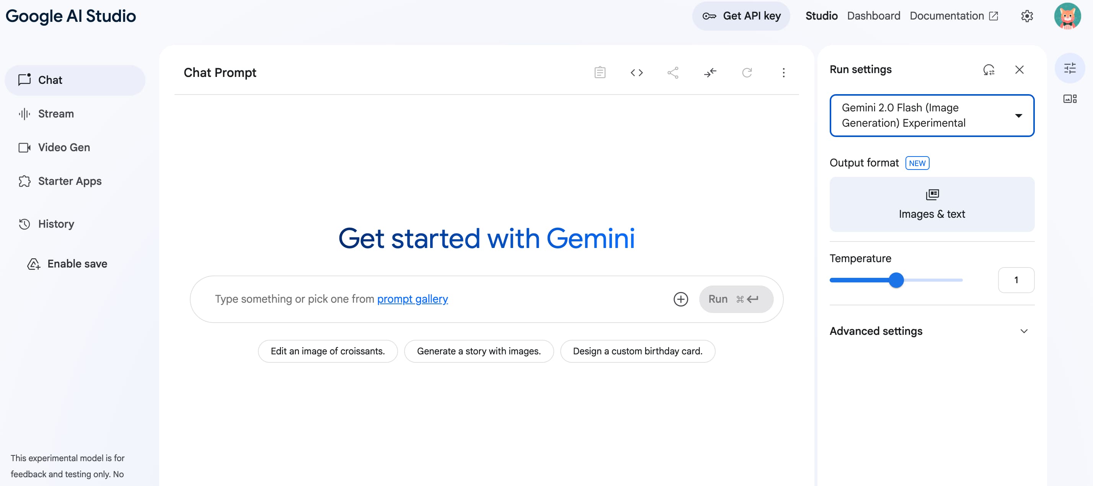Click the Run settings heading

[x=860, y=70]
